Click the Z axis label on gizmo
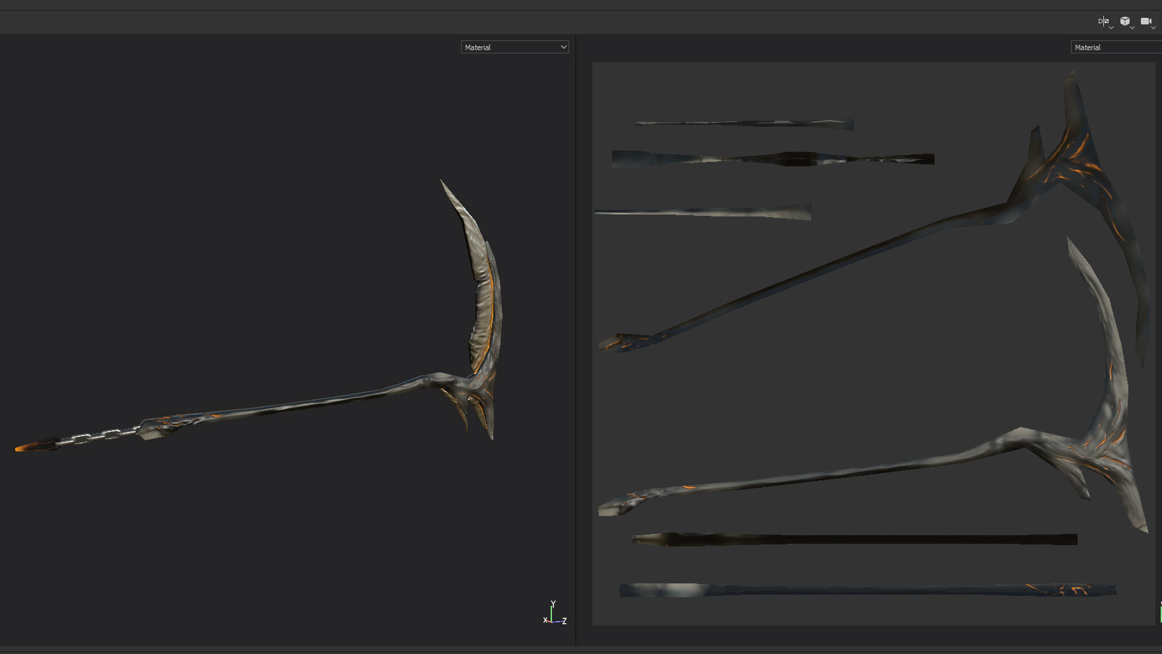1162x654 pixels. tap(564, 621)
